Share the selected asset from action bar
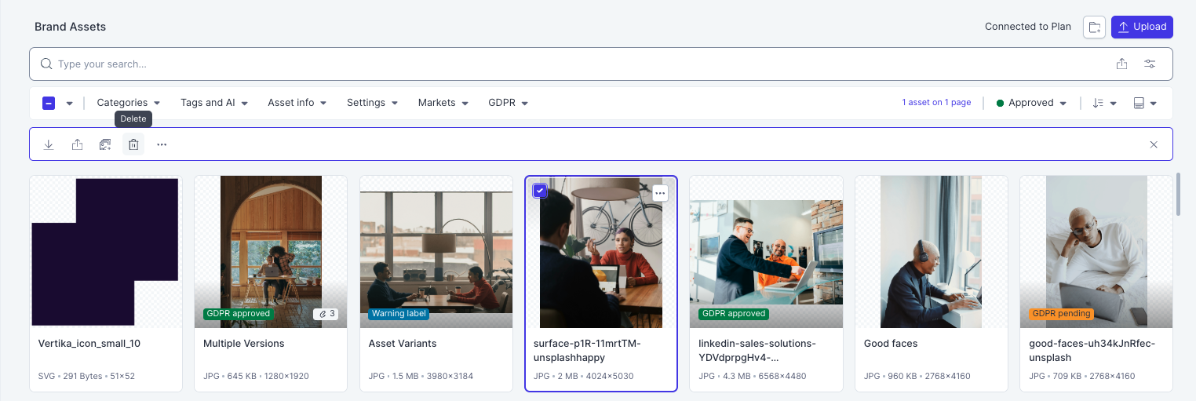The height and width of the screenshot is (401, 1196). point(77,144)
